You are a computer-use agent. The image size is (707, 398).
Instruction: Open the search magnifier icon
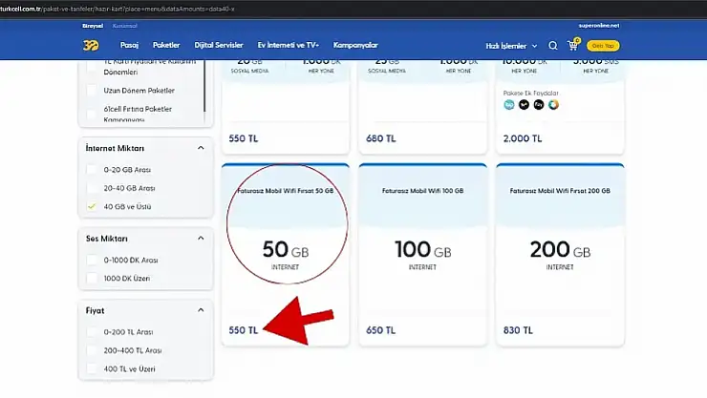click(x=553, y=45)
